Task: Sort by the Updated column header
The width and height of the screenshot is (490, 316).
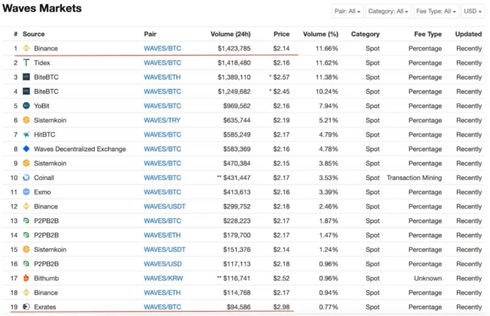Action: click(468, 34)
